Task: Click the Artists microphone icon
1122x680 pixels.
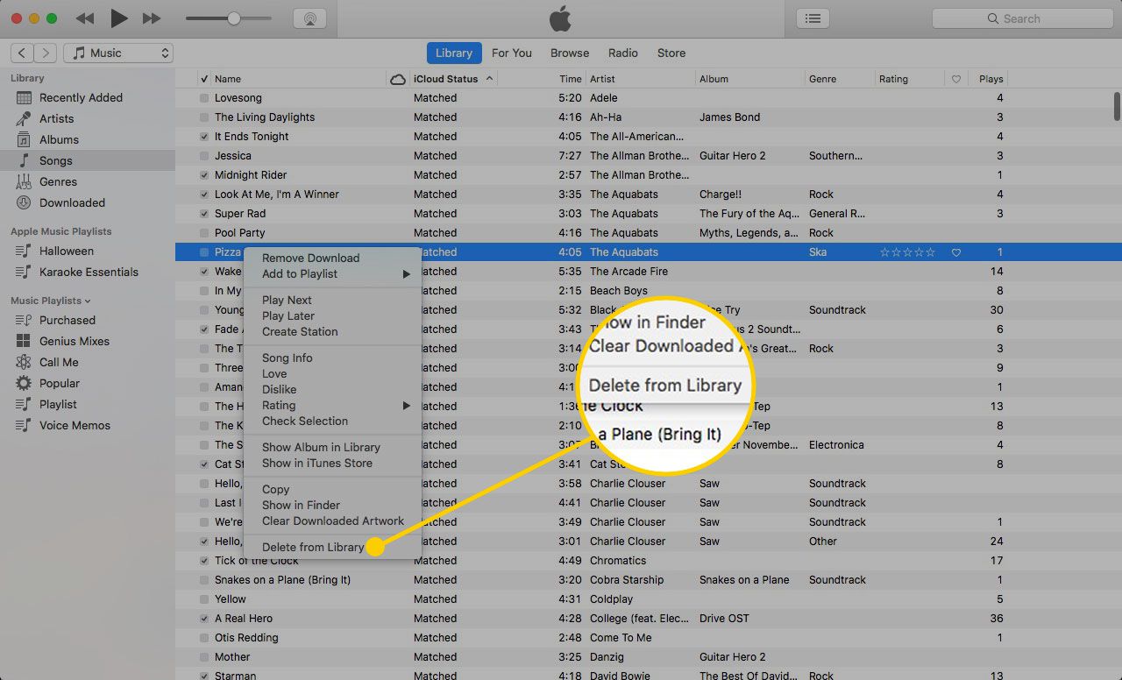Action: coord(24,119)
